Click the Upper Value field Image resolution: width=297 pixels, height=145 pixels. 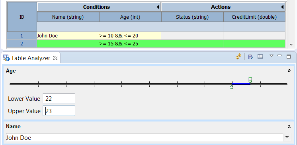(59, 111)
